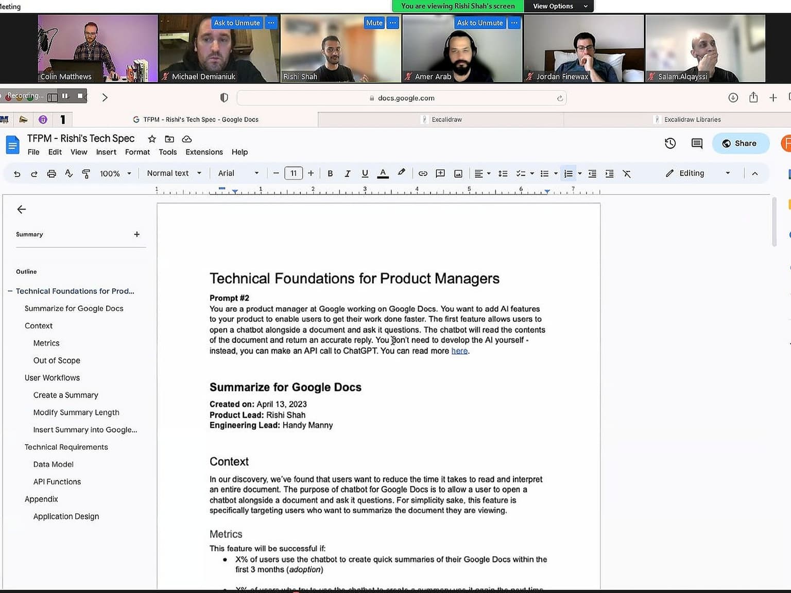Open the Normal text style dropdown
Viewport: 791px width, 593px height.
tap(174, 173)
